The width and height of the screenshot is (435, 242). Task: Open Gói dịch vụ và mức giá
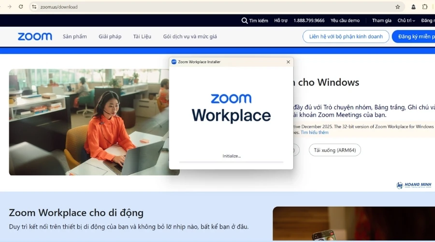click(x=190, y=36)
